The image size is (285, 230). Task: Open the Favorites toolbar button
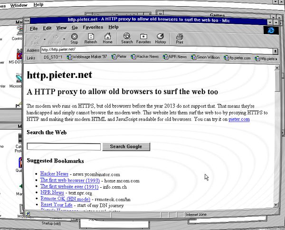[143, 38]
